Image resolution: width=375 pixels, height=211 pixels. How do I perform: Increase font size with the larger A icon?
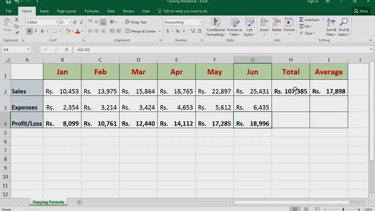coord(75,22)
